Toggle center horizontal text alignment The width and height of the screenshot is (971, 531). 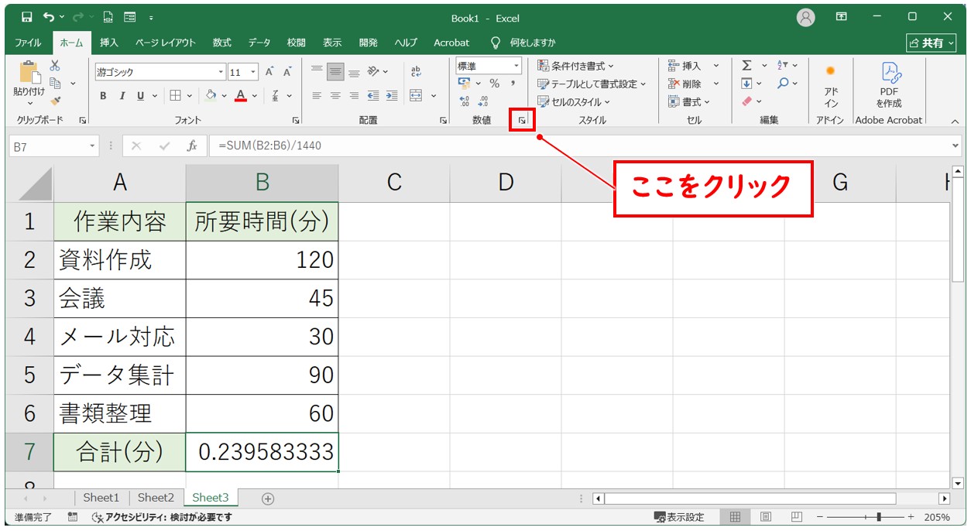pyautogui.click(x=335, y=96)
